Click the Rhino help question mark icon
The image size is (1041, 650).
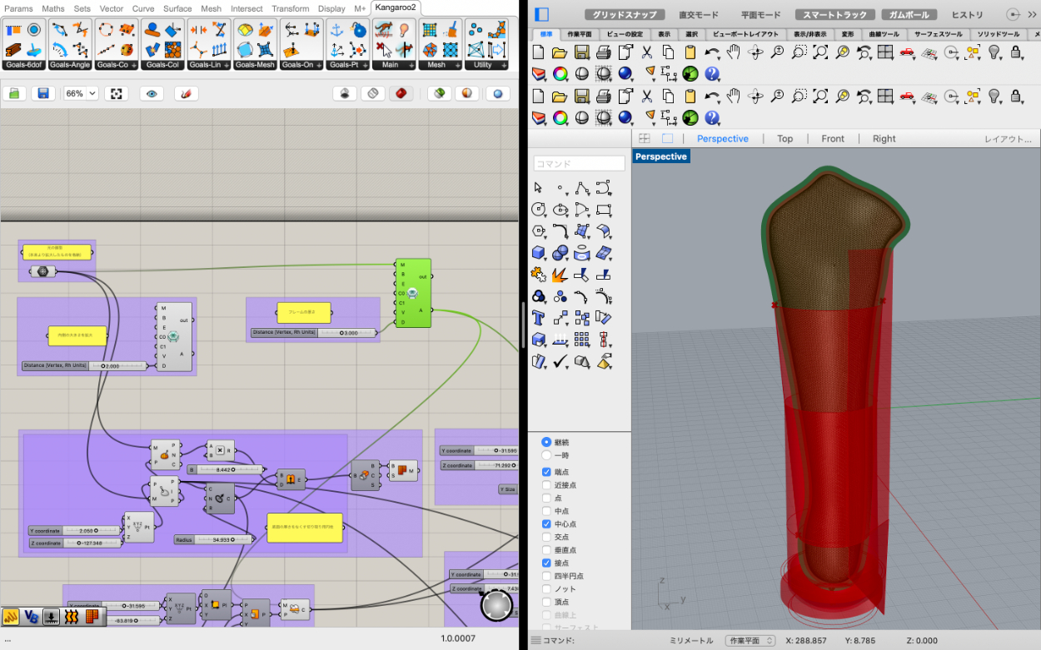pyautogui.click(x=712, y=73)
